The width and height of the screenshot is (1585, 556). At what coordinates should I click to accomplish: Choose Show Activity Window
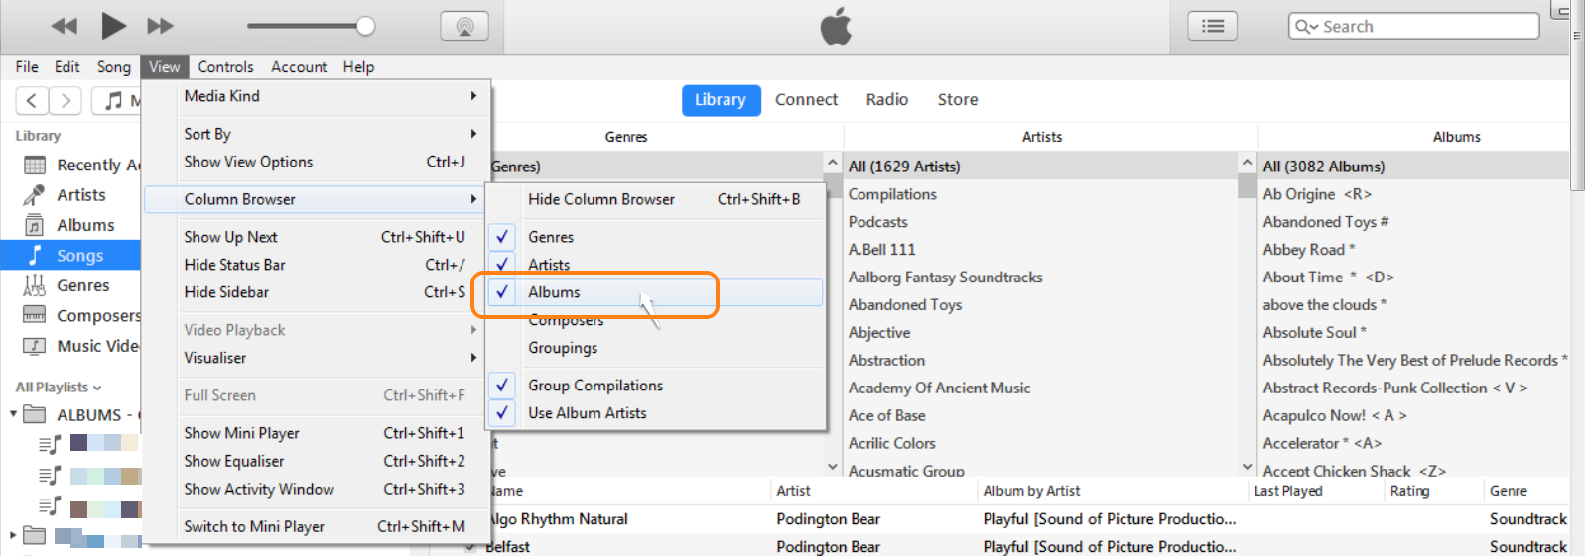318,489
